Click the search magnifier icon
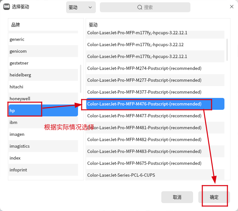Image resolution: width=238 pixels, height=211 pixels. 140,7
